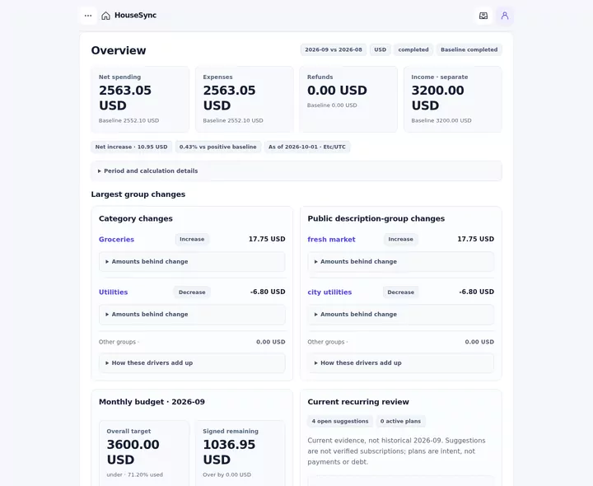Click the Refunds 0.00 USD card
Image resolution: width=593 pixels, height=486 pixels.
coord(348,100)
